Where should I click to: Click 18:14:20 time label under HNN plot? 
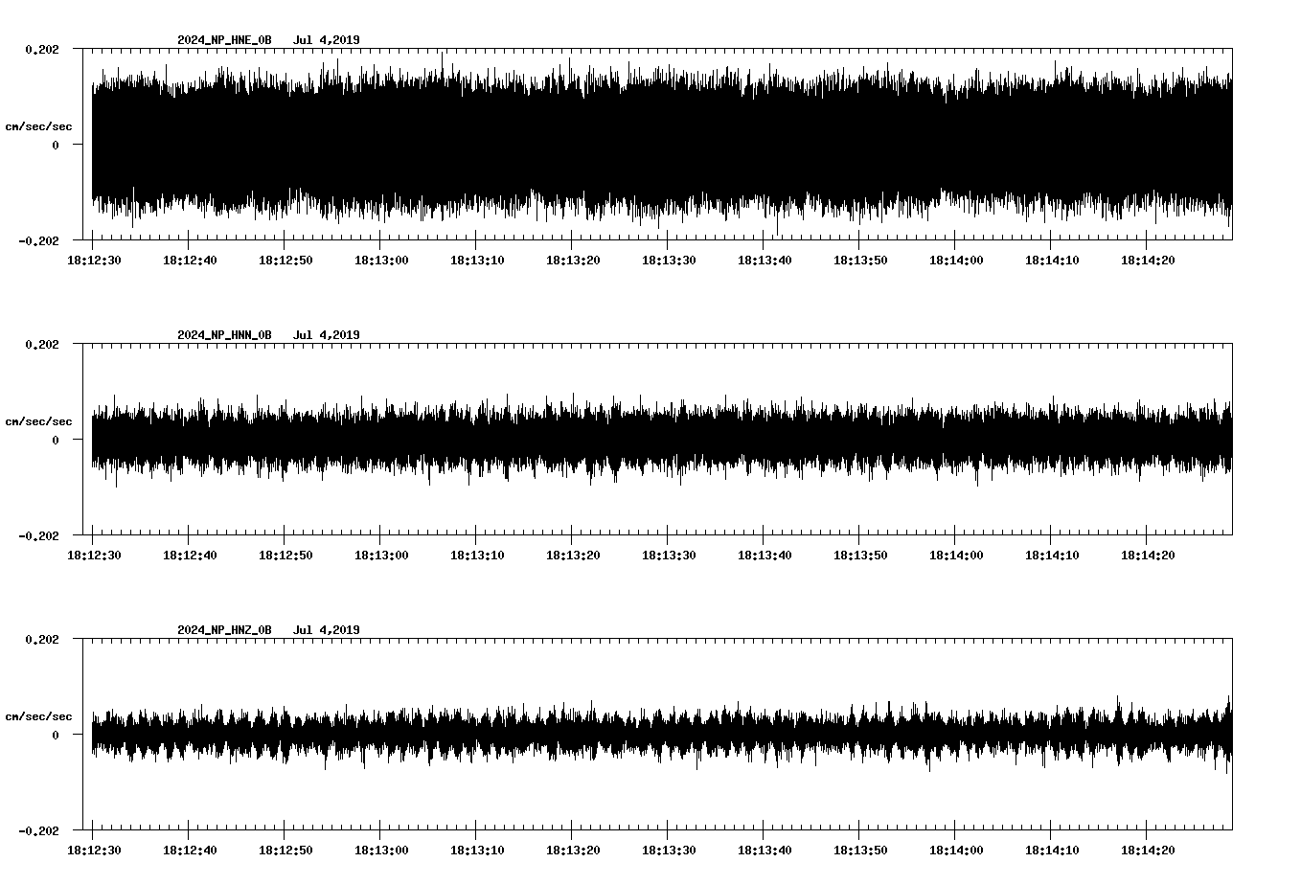coord(1148,555)
